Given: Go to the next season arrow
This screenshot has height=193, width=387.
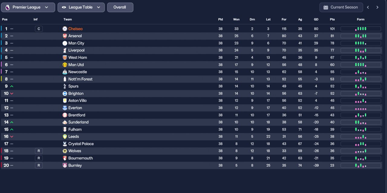Looking at the screenshot, I should (377, 8).
